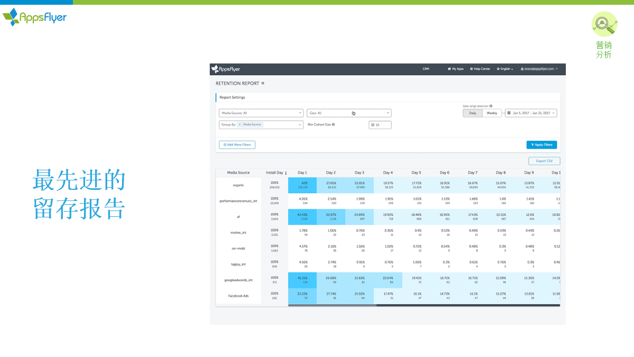The height and width of the screenshot is (357, 634).
Task: Click the marketing analysis magnifier icon
Action: click(x=604, y=24)
